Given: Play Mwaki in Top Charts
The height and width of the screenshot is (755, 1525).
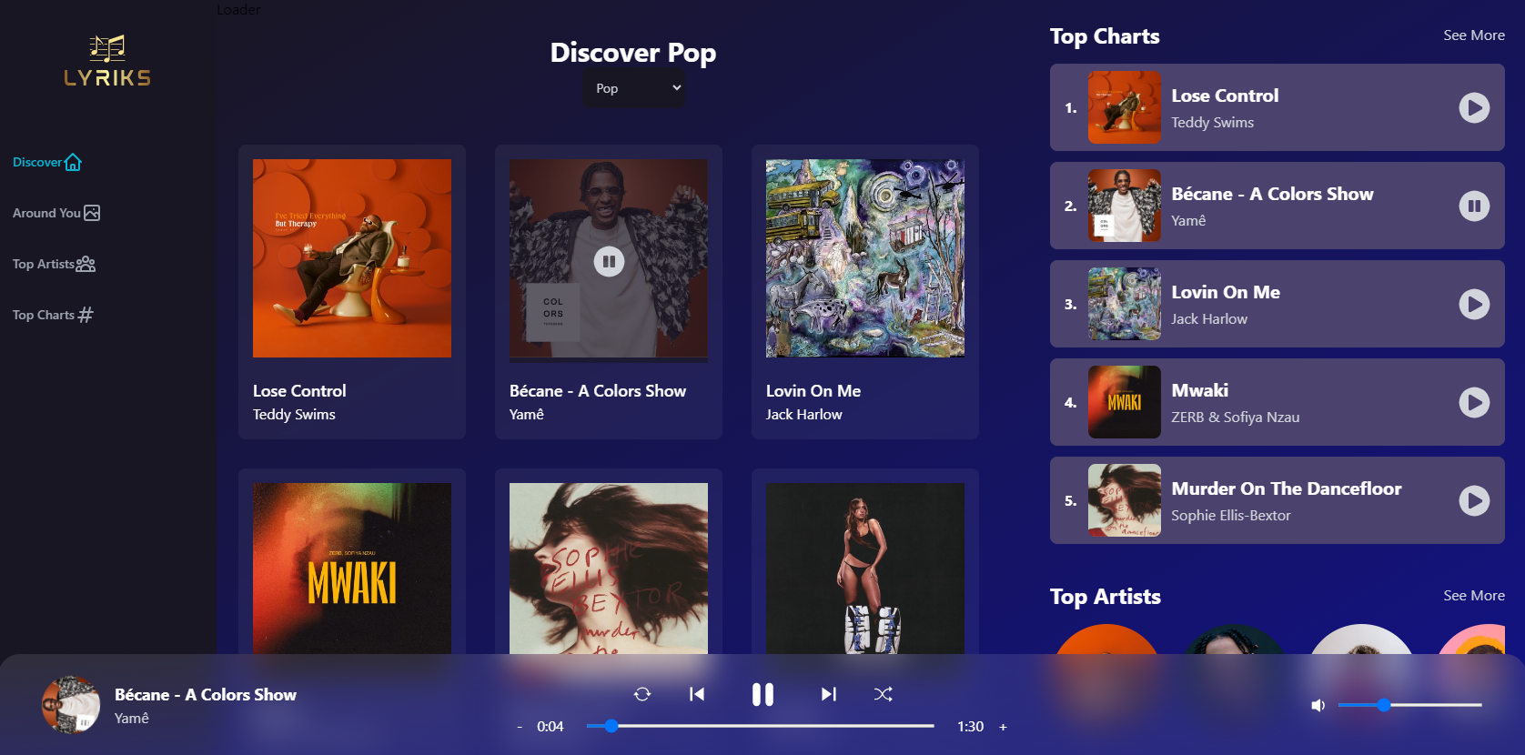Looking at the screenshot, I should click(x=1474, y=402).
